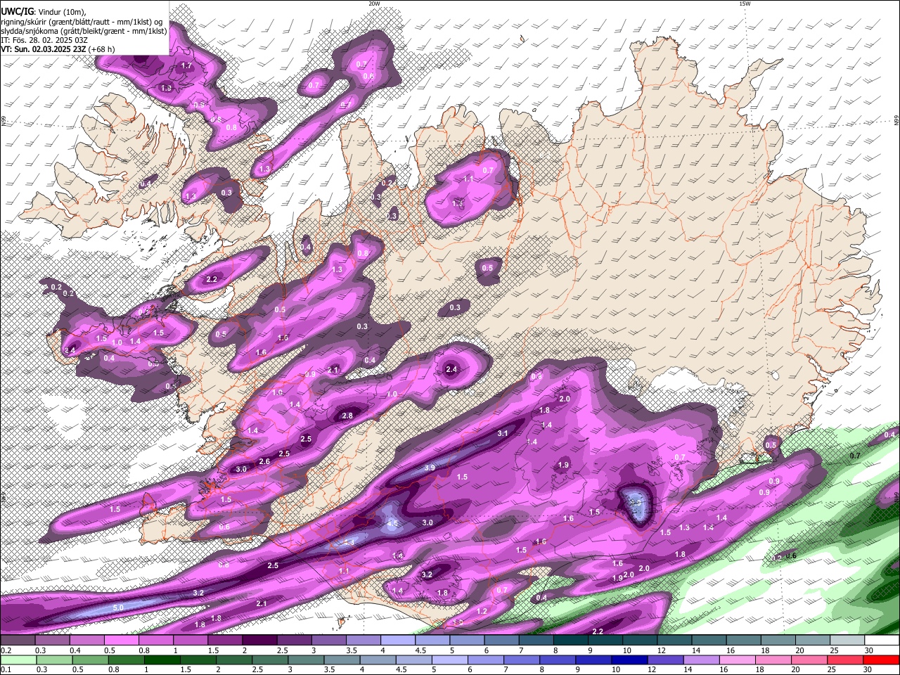Viewport: 900px width, 675px height.
Task: Click the white swatch ending the upper legend
Action: click(x=881, y=640)
